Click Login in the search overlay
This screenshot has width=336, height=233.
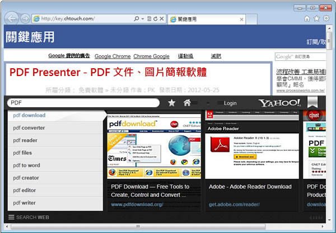pos(230,103)
